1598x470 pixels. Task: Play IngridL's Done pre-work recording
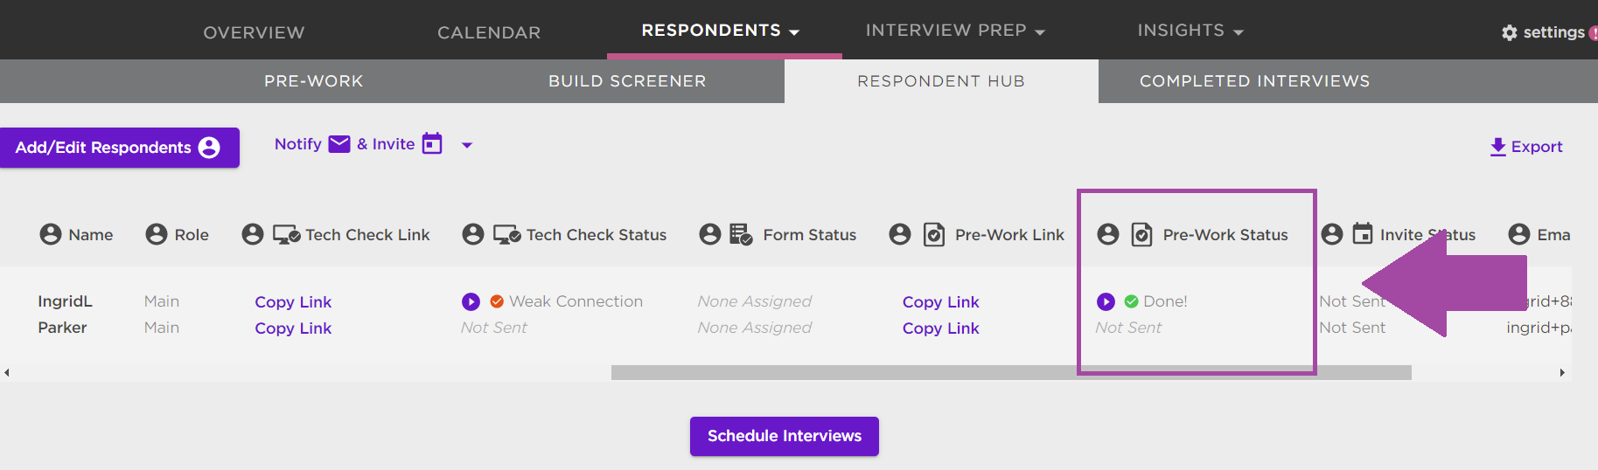point(1106,301)
